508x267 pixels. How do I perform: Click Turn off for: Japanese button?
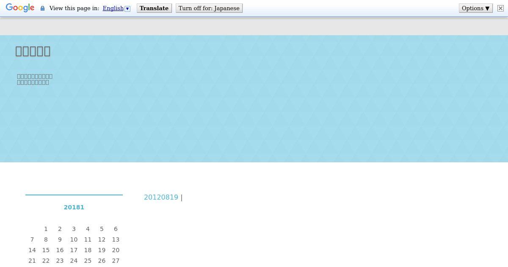[x=209, y=8]
